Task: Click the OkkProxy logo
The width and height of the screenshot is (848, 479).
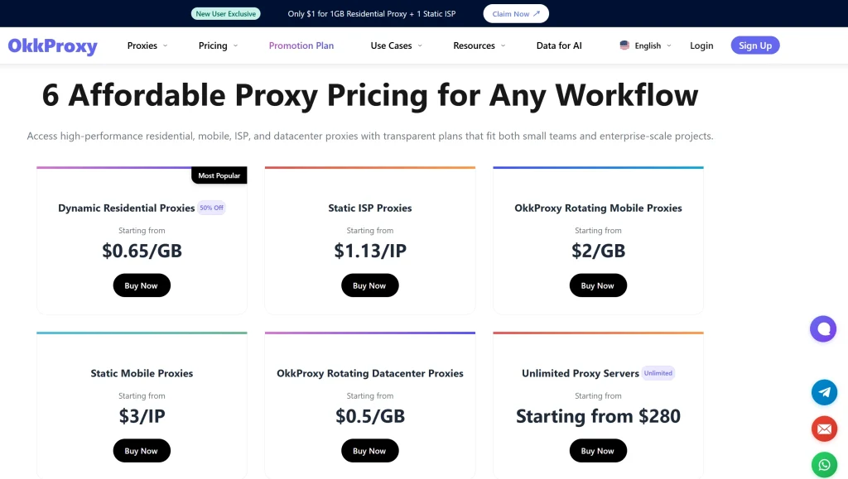Action: click(x=52, y=46)
